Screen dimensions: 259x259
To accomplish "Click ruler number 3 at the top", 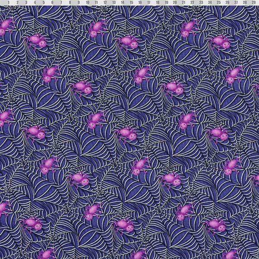I will coord(26,3).
